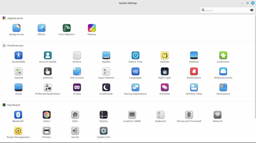
Task: Open Mouse and Touchpad settings
Action: click(189, 115)
